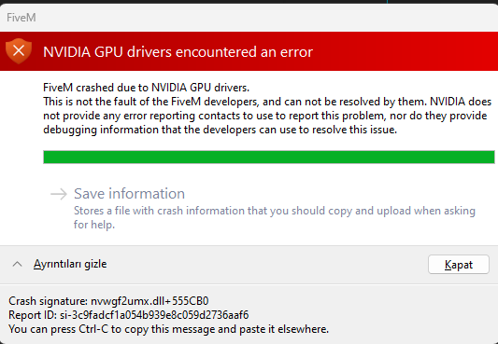Click the Ctrl-C copy hint text
The height and width of the screenshot is (344, 498).
click(168, 329)
